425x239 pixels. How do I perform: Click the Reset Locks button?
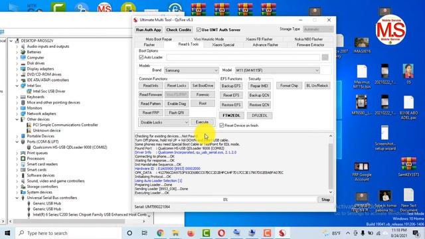[177, 86]
